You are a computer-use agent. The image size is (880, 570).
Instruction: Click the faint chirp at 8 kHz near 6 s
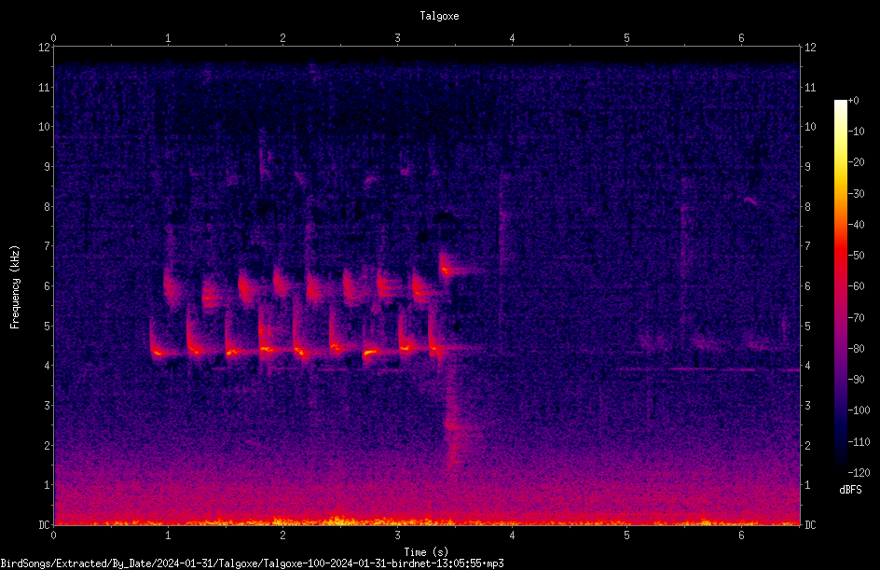pos(750,201)
